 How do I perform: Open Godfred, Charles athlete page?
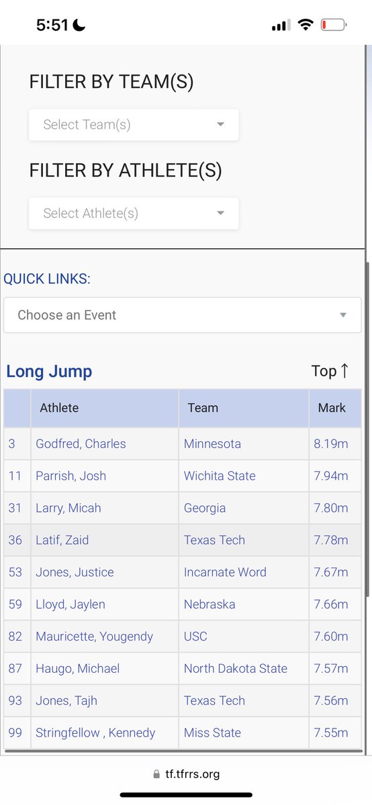(81, 444)
